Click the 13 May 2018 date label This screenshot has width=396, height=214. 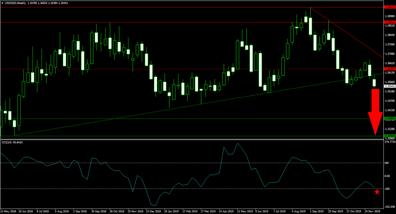[8, 211]
